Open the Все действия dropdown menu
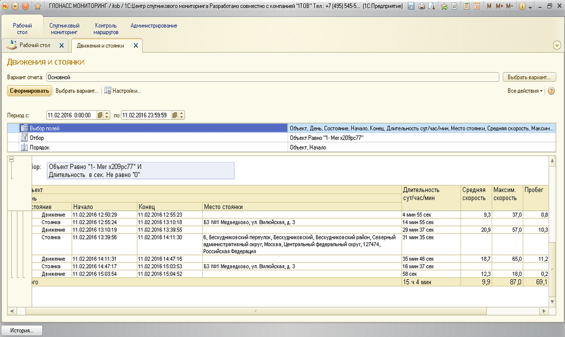The width and height of the screenshot is (565, 337). tap(525, 91)
